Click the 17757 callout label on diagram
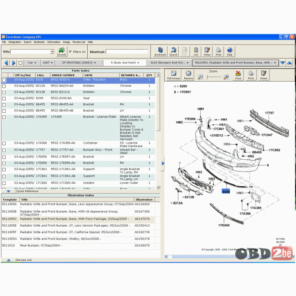The height and width of the screenshot is (296, 296). 269,113
